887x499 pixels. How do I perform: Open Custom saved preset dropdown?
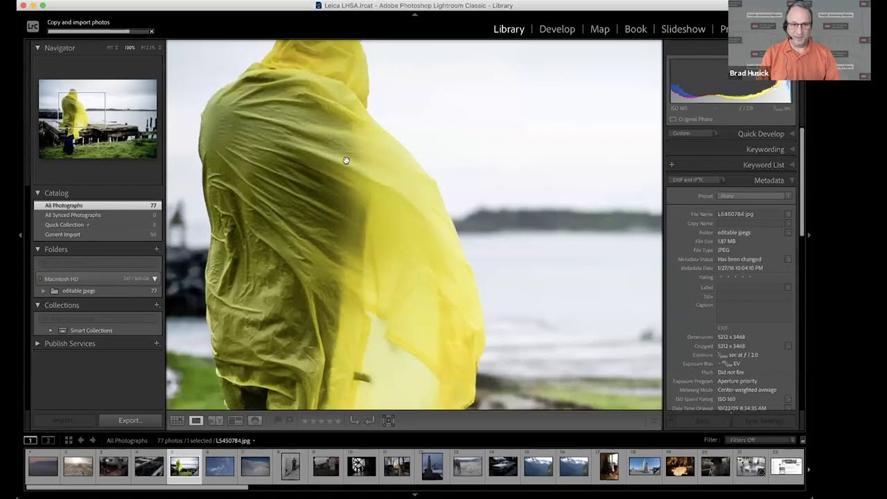[x=694, y=133]
